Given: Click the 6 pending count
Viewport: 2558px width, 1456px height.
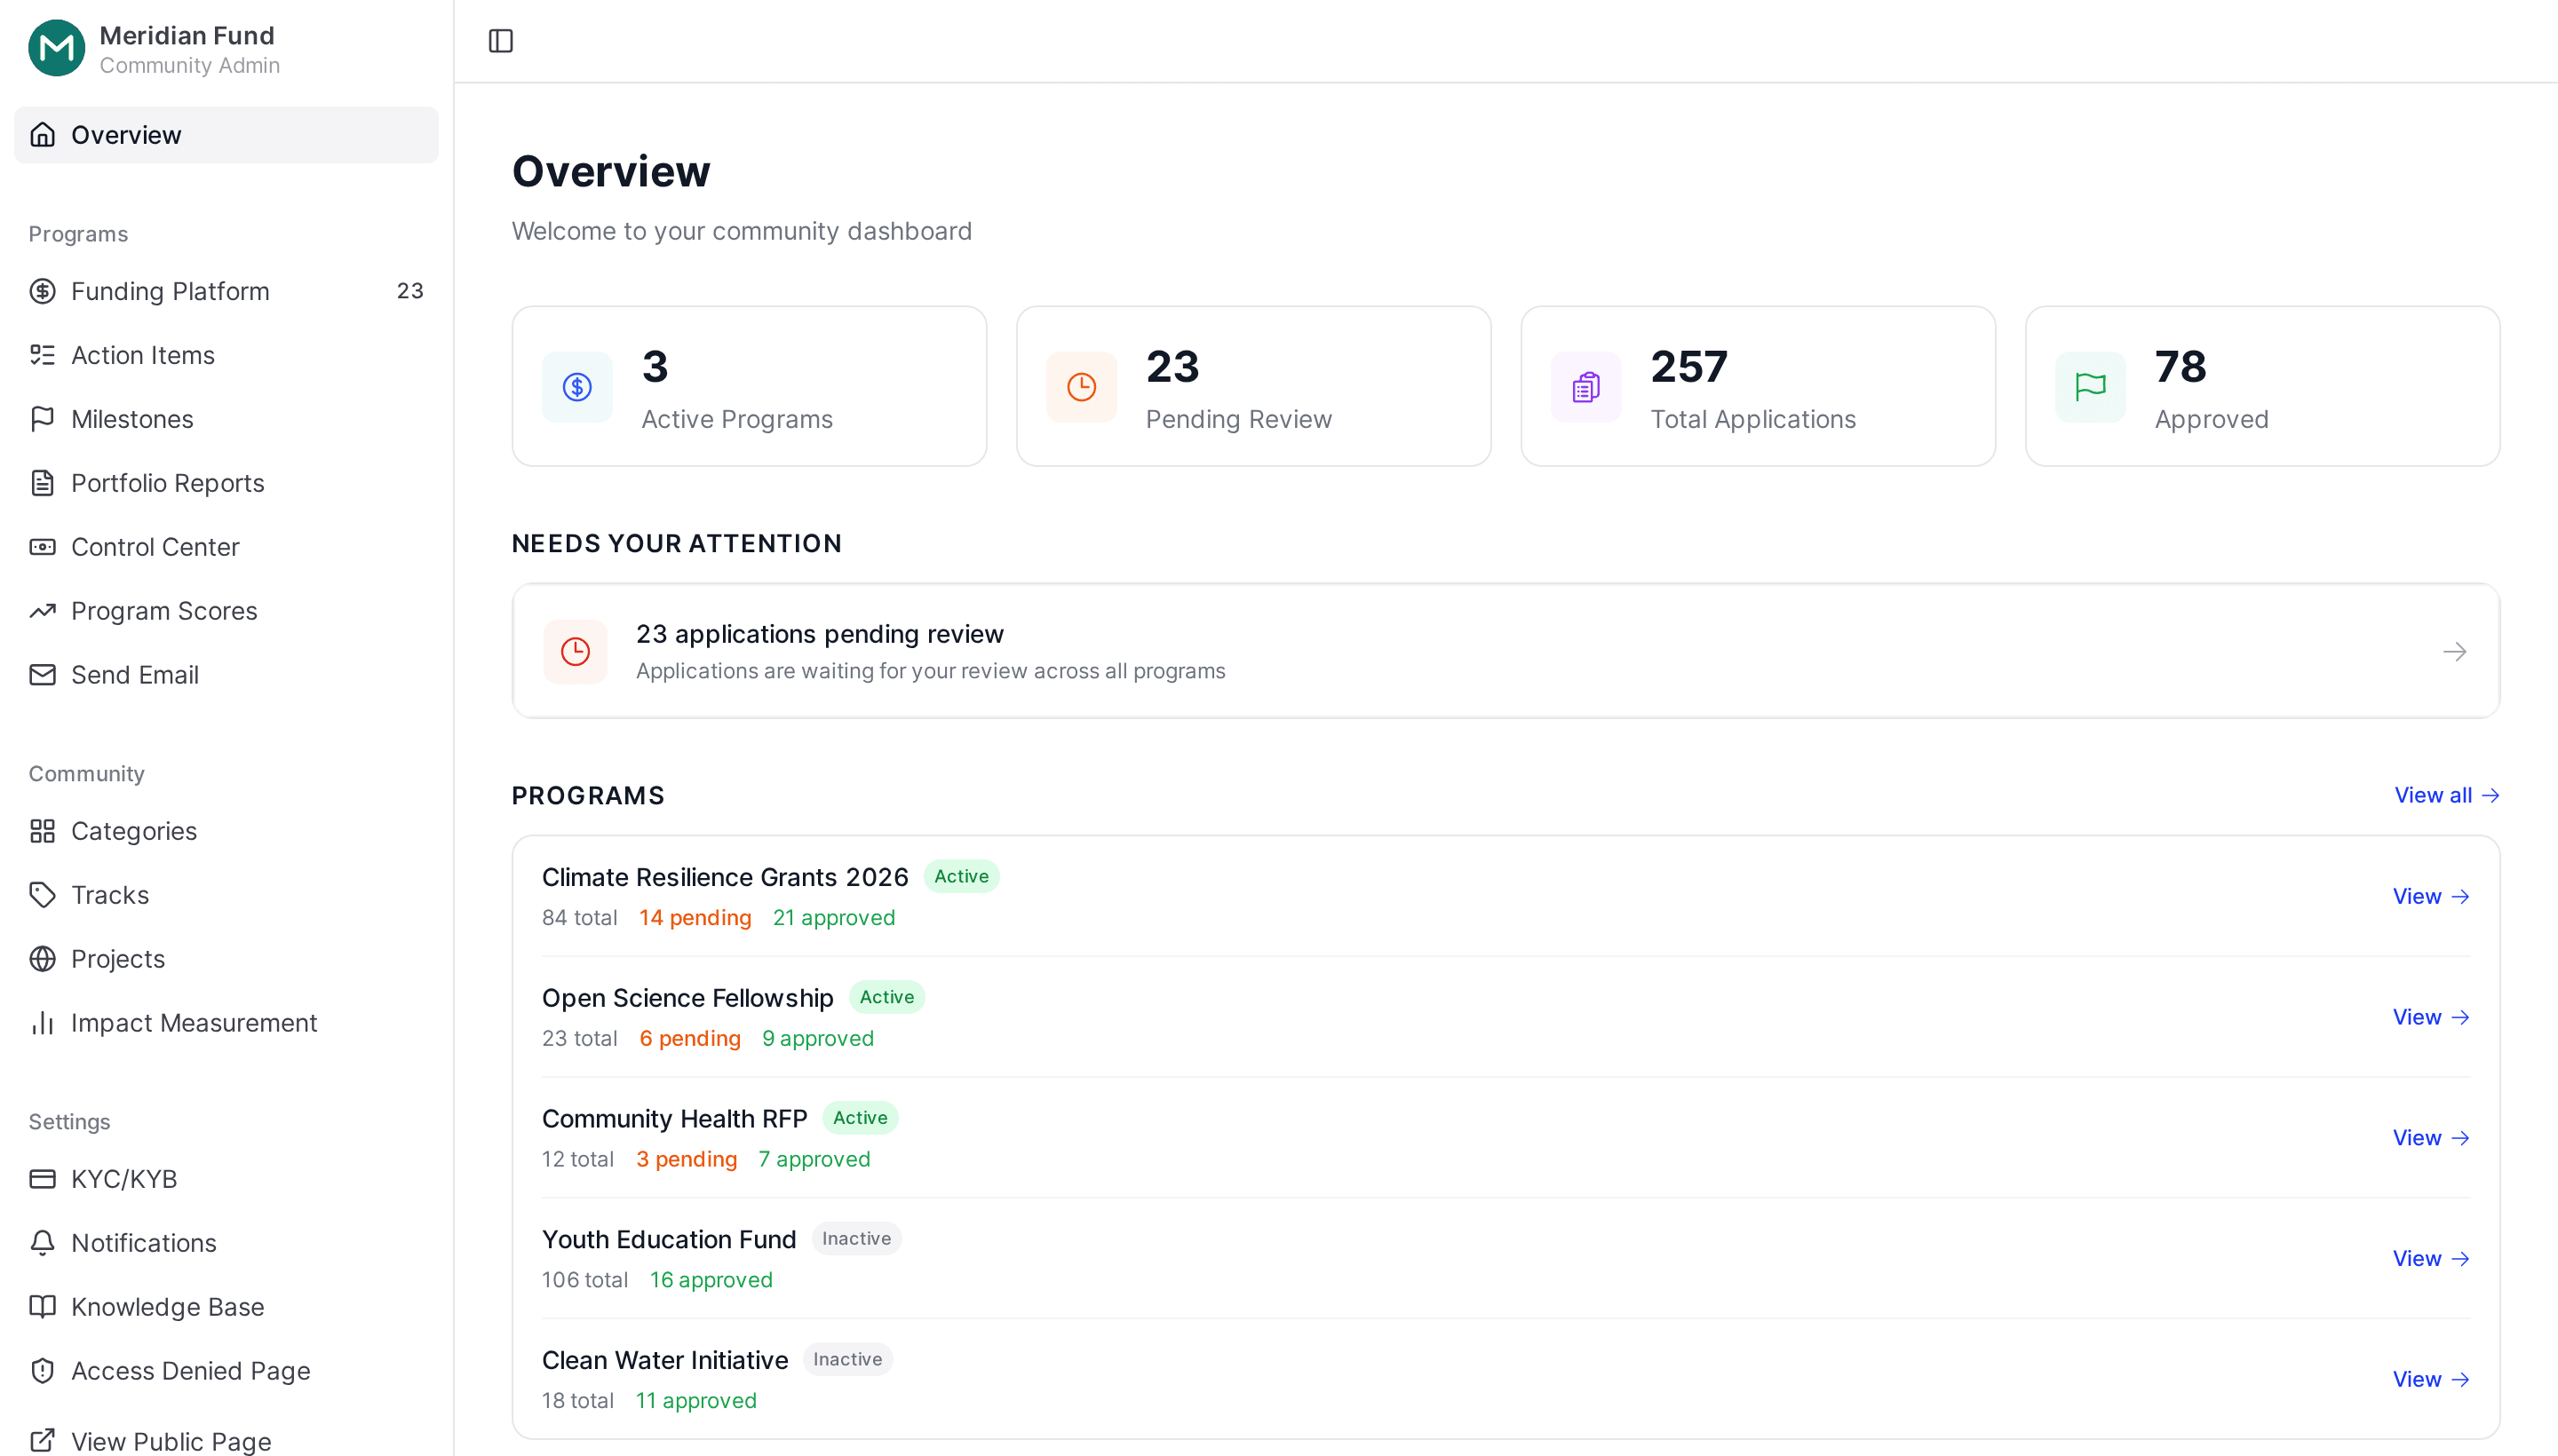Looking at the screenshot, I should coord(690,1039).
